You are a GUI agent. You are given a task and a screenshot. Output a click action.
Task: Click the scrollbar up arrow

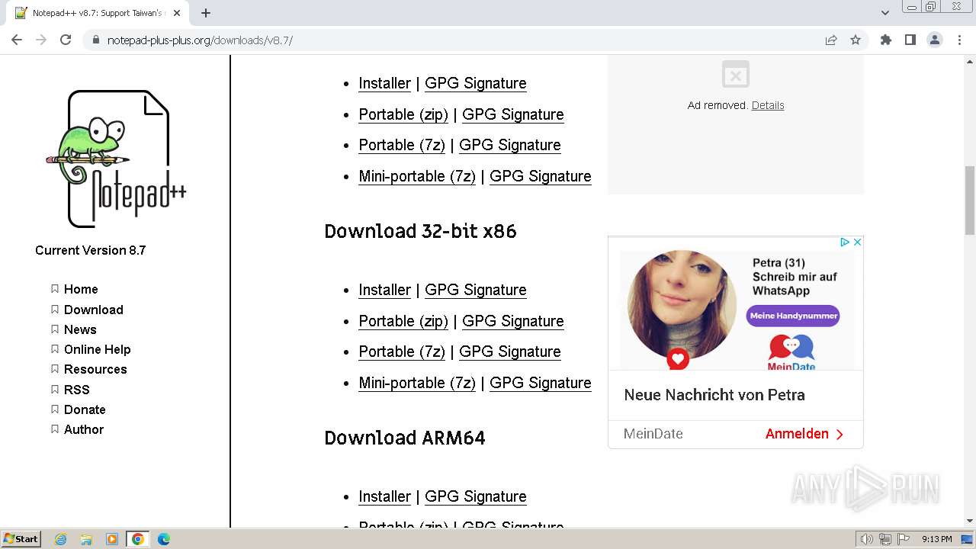pyautogui.click(x=969, y=61)
